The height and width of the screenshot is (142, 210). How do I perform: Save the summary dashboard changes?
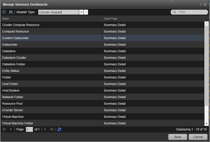[178, 137]
